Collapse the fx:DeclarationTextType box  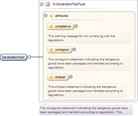coord(42,4)
